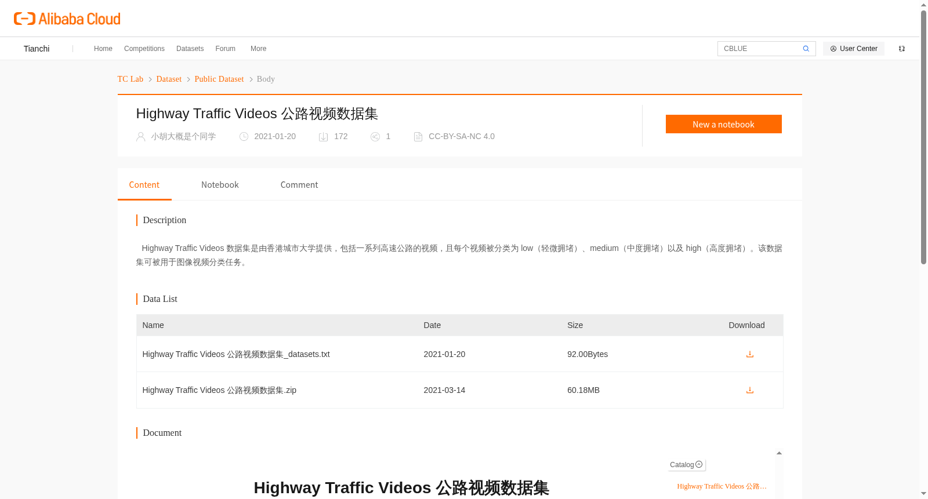Download the _datasets.txt file
This screenshot has width=928, height=499.
750,354
